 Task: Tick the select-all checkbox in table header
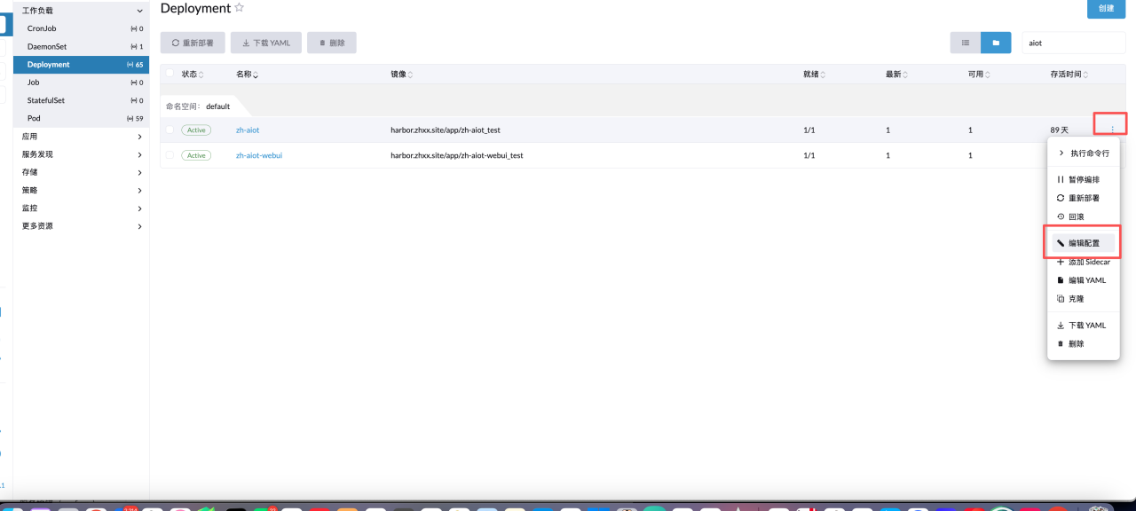pos(170,74)
